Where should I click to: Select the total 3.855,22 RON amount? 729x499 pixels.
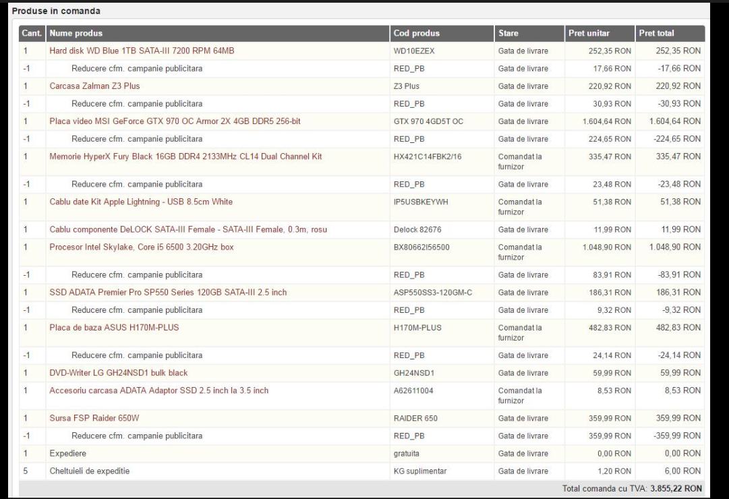pyautogui.click(x=676, y=488)
